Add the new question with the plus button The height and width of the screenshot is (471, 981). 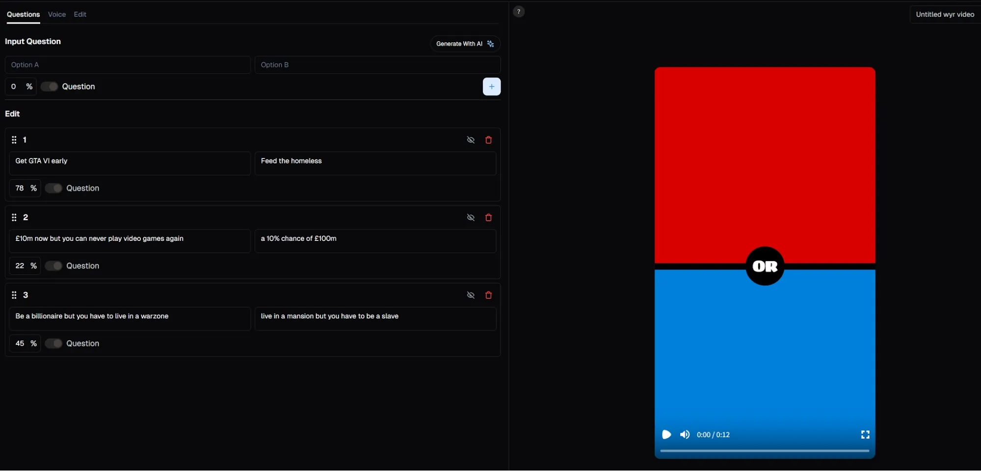[x=491, y=86]
